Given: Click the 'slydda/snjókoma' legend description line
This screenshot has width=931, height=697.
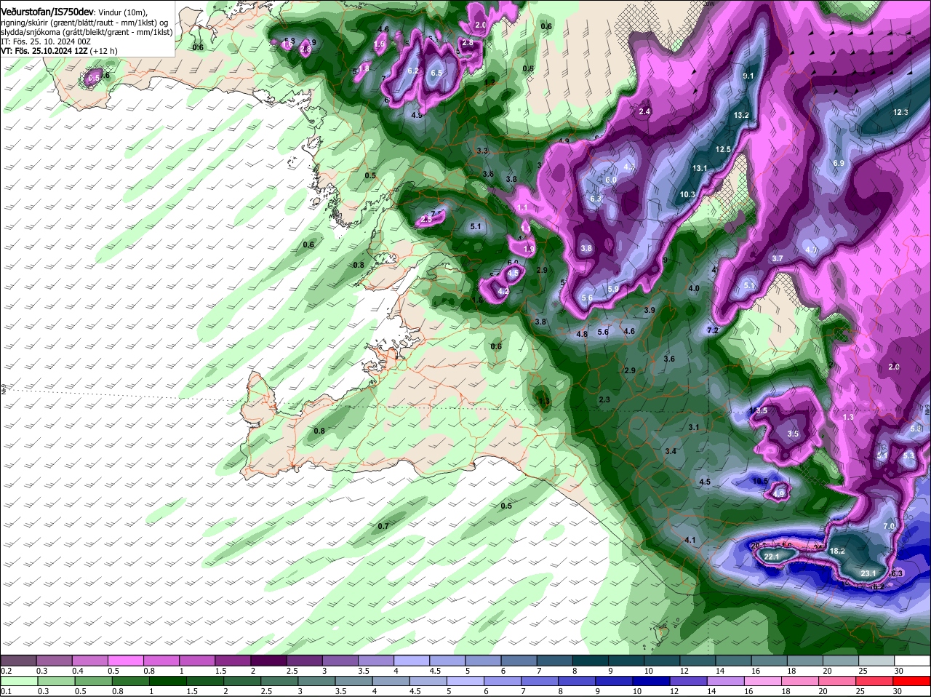Looking at the screenshot, I should coord(87,32).
